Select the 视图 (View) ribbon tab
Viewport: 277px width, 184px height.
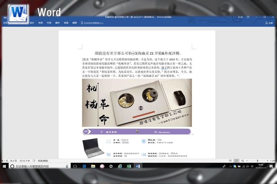pyautogui.click(x=74, y=23)
